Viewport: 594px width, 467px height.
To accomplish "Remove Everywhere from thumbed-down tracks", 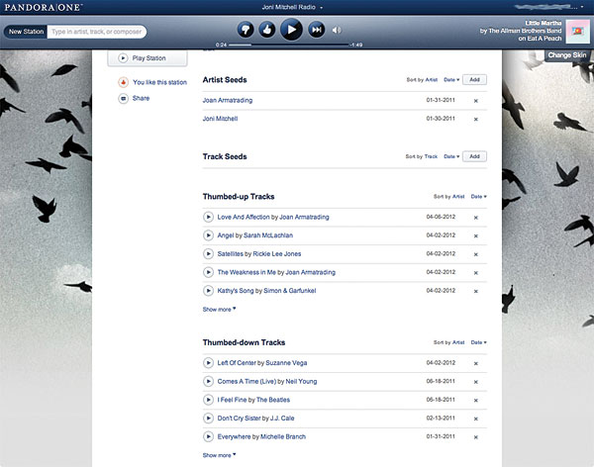I will point(476,437).
